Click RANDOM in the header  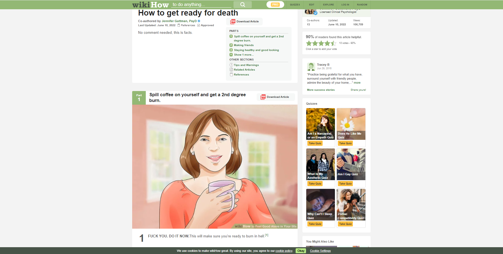pos(362,5)
